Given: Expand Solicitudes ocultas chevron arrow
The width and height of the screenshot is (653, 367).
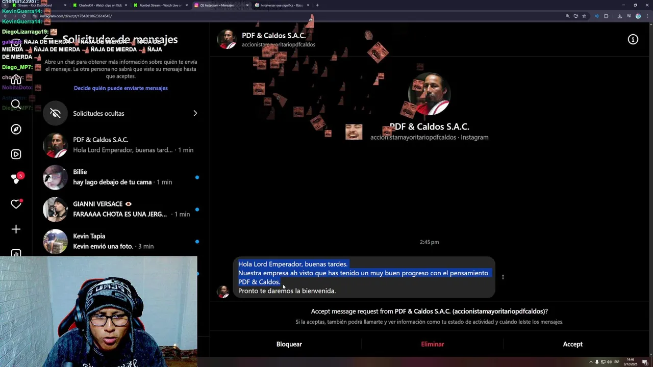Looking at the screenshot, I should point(195,113).
